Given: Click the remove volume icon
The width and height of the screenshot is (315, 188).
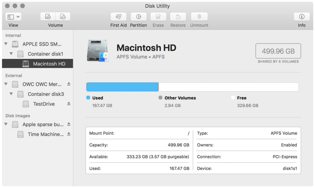Looking at the screenshot, I should pyautogui.click(x=63, y=16).
